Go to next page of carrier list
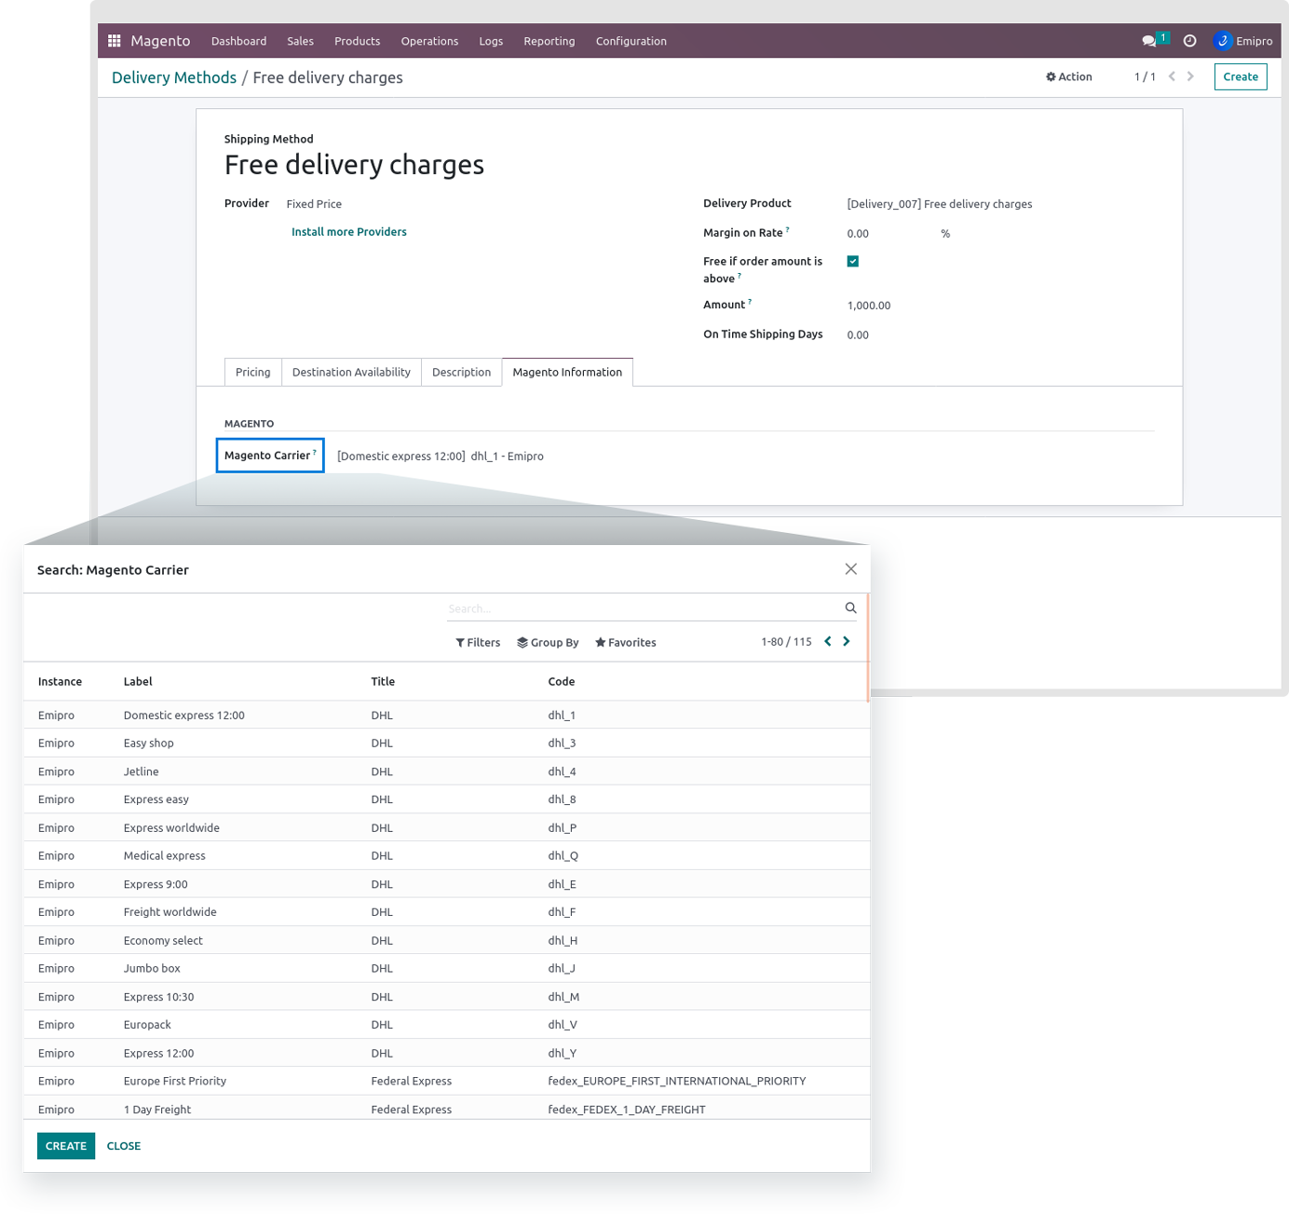1289x1214 pixels. pyautogui.click(x=847, y=642)
